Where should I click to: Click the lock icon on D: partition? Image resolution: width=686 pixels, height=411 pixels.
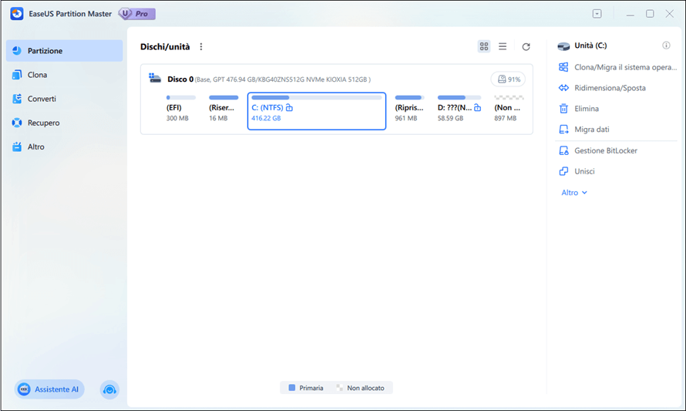tap(477, 107)
